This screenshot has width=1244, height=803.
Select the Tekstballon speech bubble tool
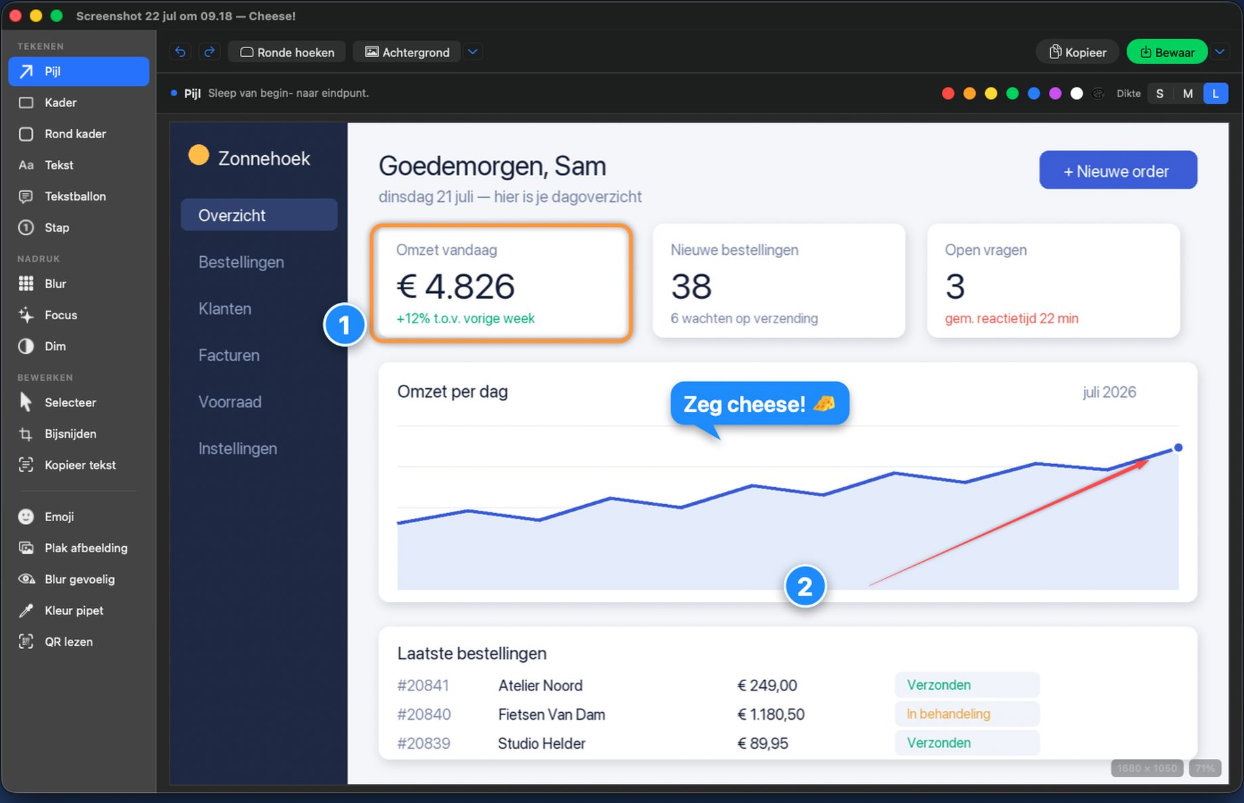pos(79,196)
